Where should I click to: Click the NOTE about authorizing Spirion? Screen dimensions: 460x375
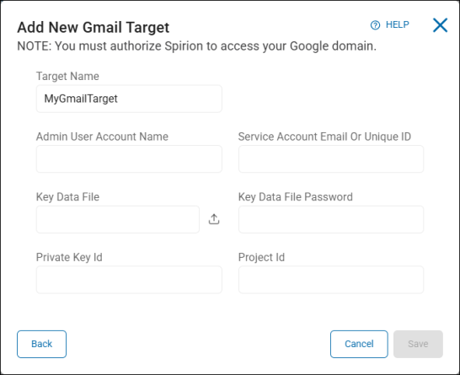pos(197,46)
